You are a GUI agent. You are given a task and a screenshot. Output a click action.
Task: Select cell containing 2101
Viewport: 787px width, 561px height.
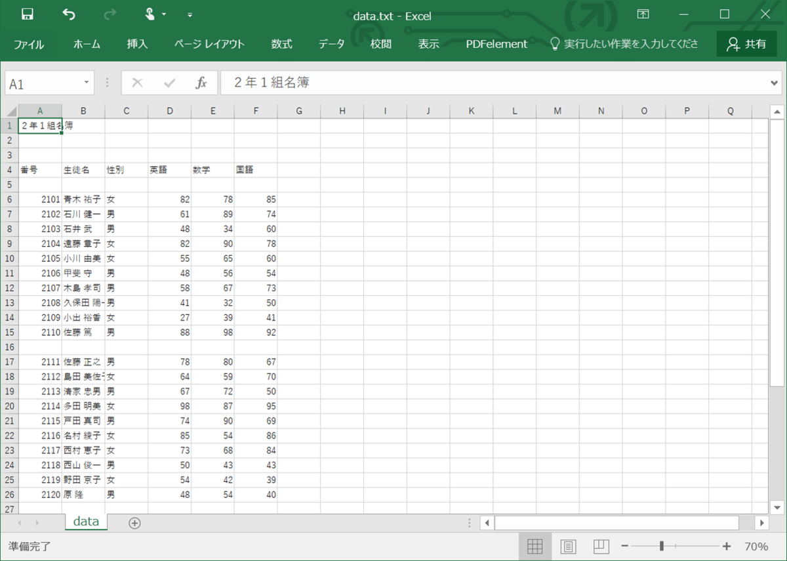(40, 199)
